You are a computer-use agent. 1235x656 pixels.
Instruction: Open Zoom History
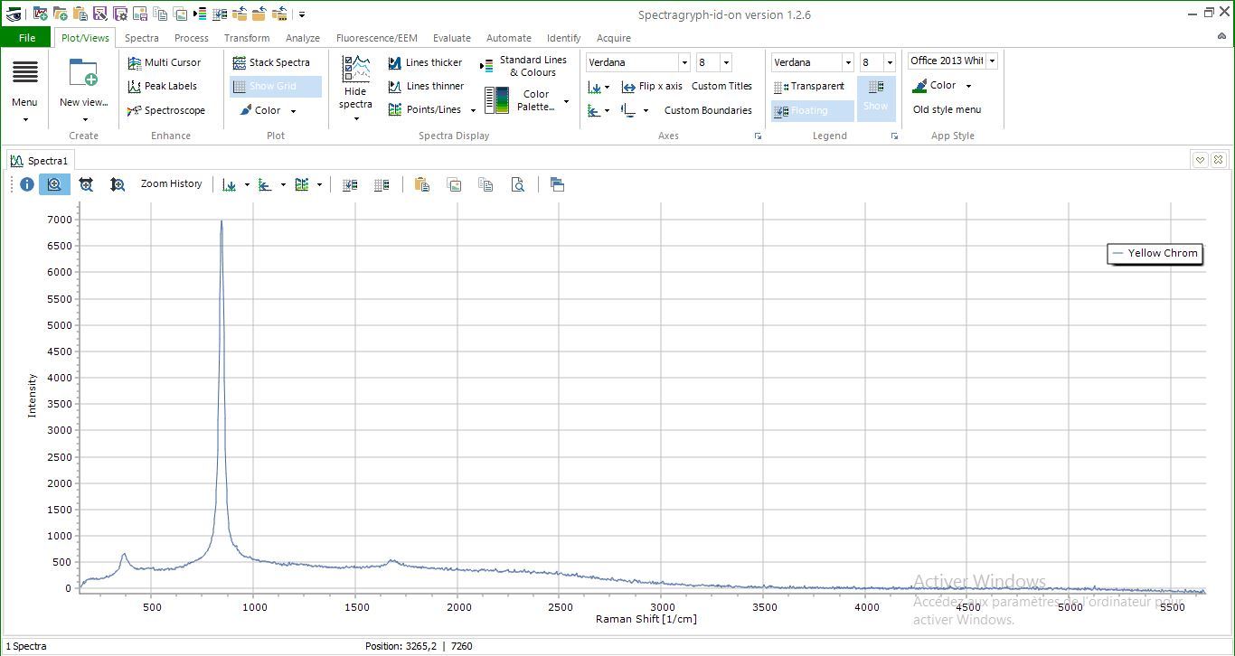[x=171, y=183]
